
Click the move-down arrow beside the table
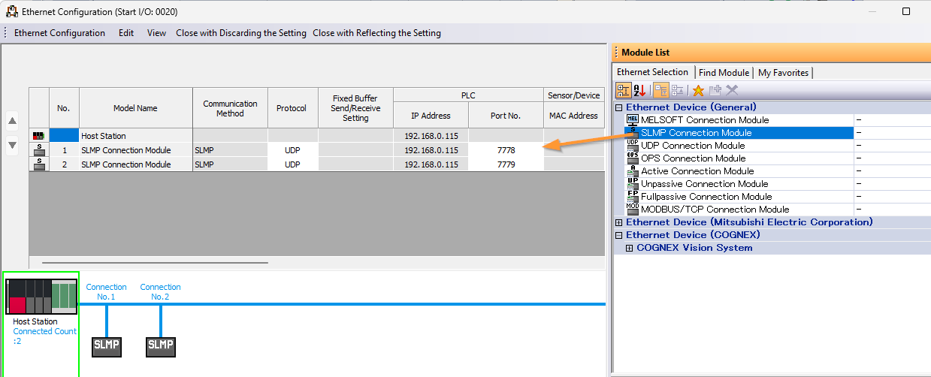tap(12, 145)
